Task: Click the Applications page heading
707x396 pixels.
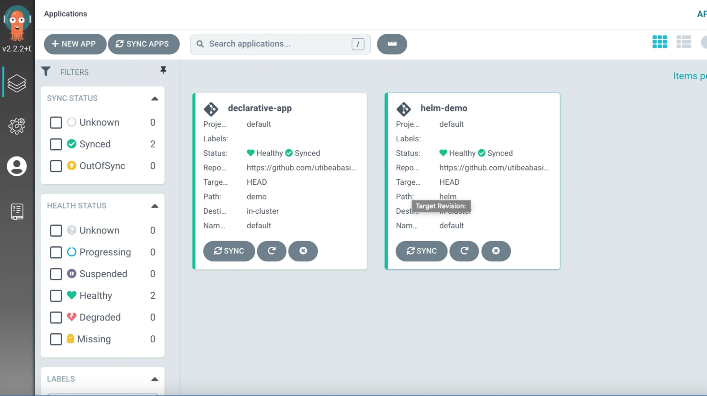Action: (x=66, y=14)
